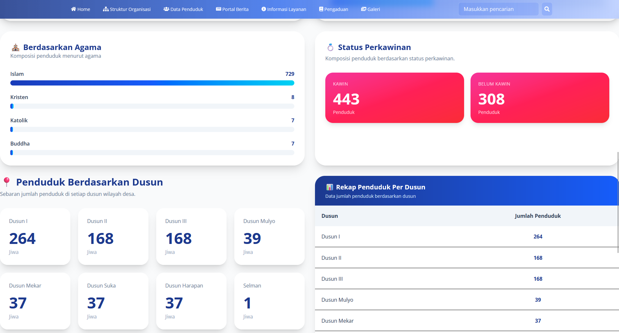Click the Katolik population progress bar
This screenshot has height=333, width=619.
coord(152,129)
